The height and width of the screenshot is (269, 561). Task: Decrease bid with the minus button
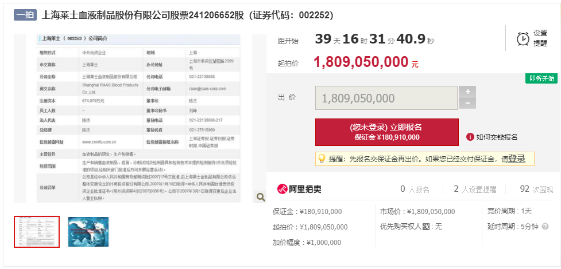pos(467,104)
